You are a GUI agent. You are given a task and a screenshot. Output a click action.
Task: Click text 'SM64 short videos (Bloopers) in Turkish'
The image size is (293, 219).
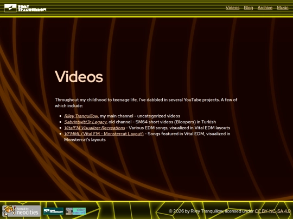[176, 122]
